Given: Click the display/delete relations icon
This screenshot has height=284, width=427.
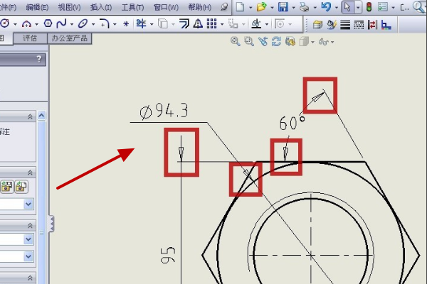Looking at the screenshot, I should click(256, 23).
